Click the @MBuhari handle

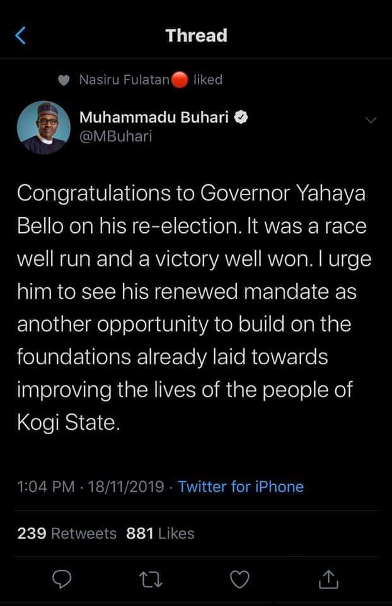pos(116,136)
